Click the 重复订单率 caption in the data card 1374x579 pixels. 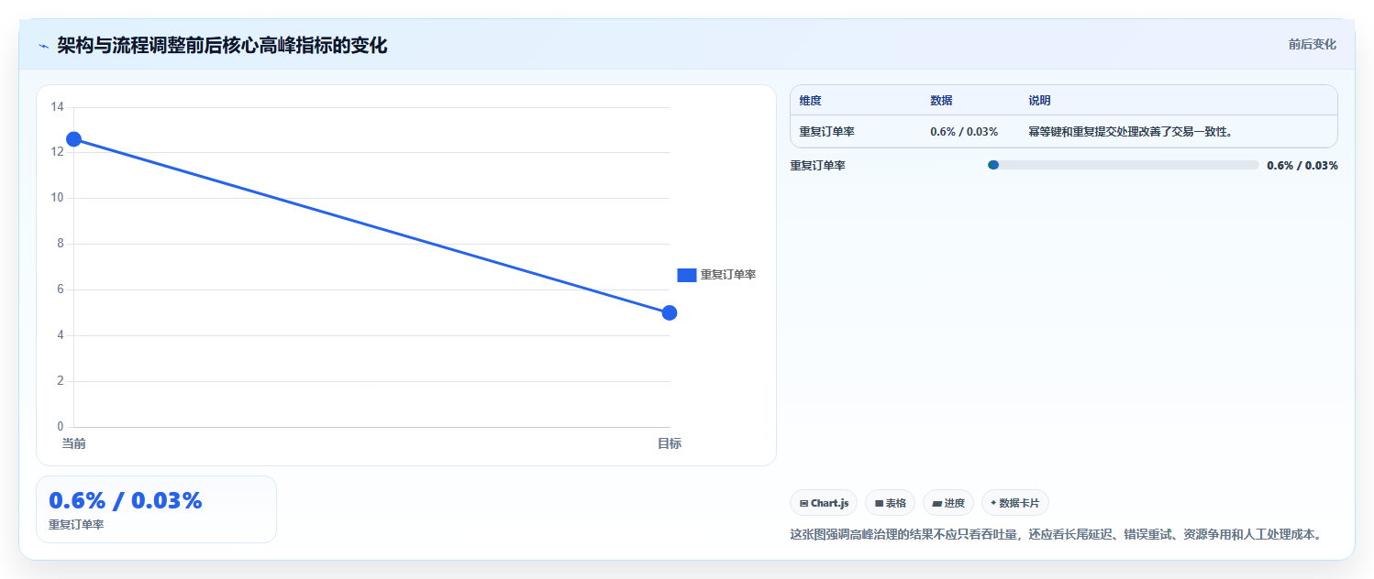pyautogui.click(x=76, y=525)
